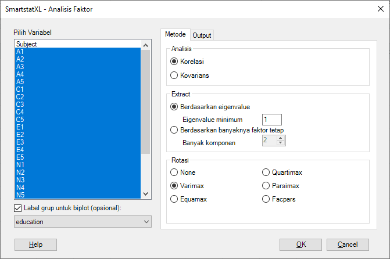
Task: Choose Berdasarkan eigenvalue extraction
Action: coord(210,107)
